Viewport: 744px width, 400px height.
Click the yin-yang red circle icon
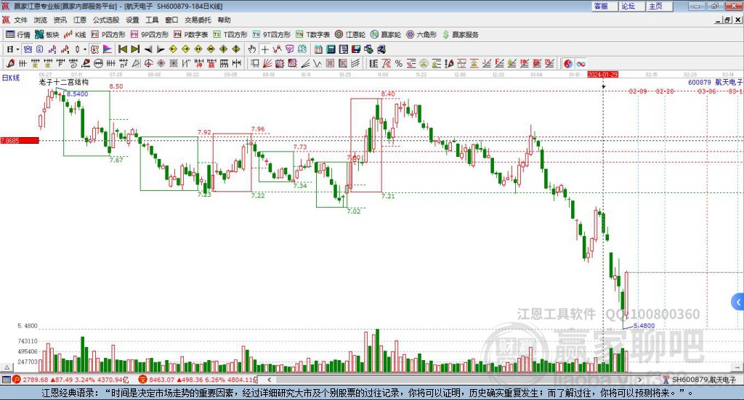click(568, 63)
